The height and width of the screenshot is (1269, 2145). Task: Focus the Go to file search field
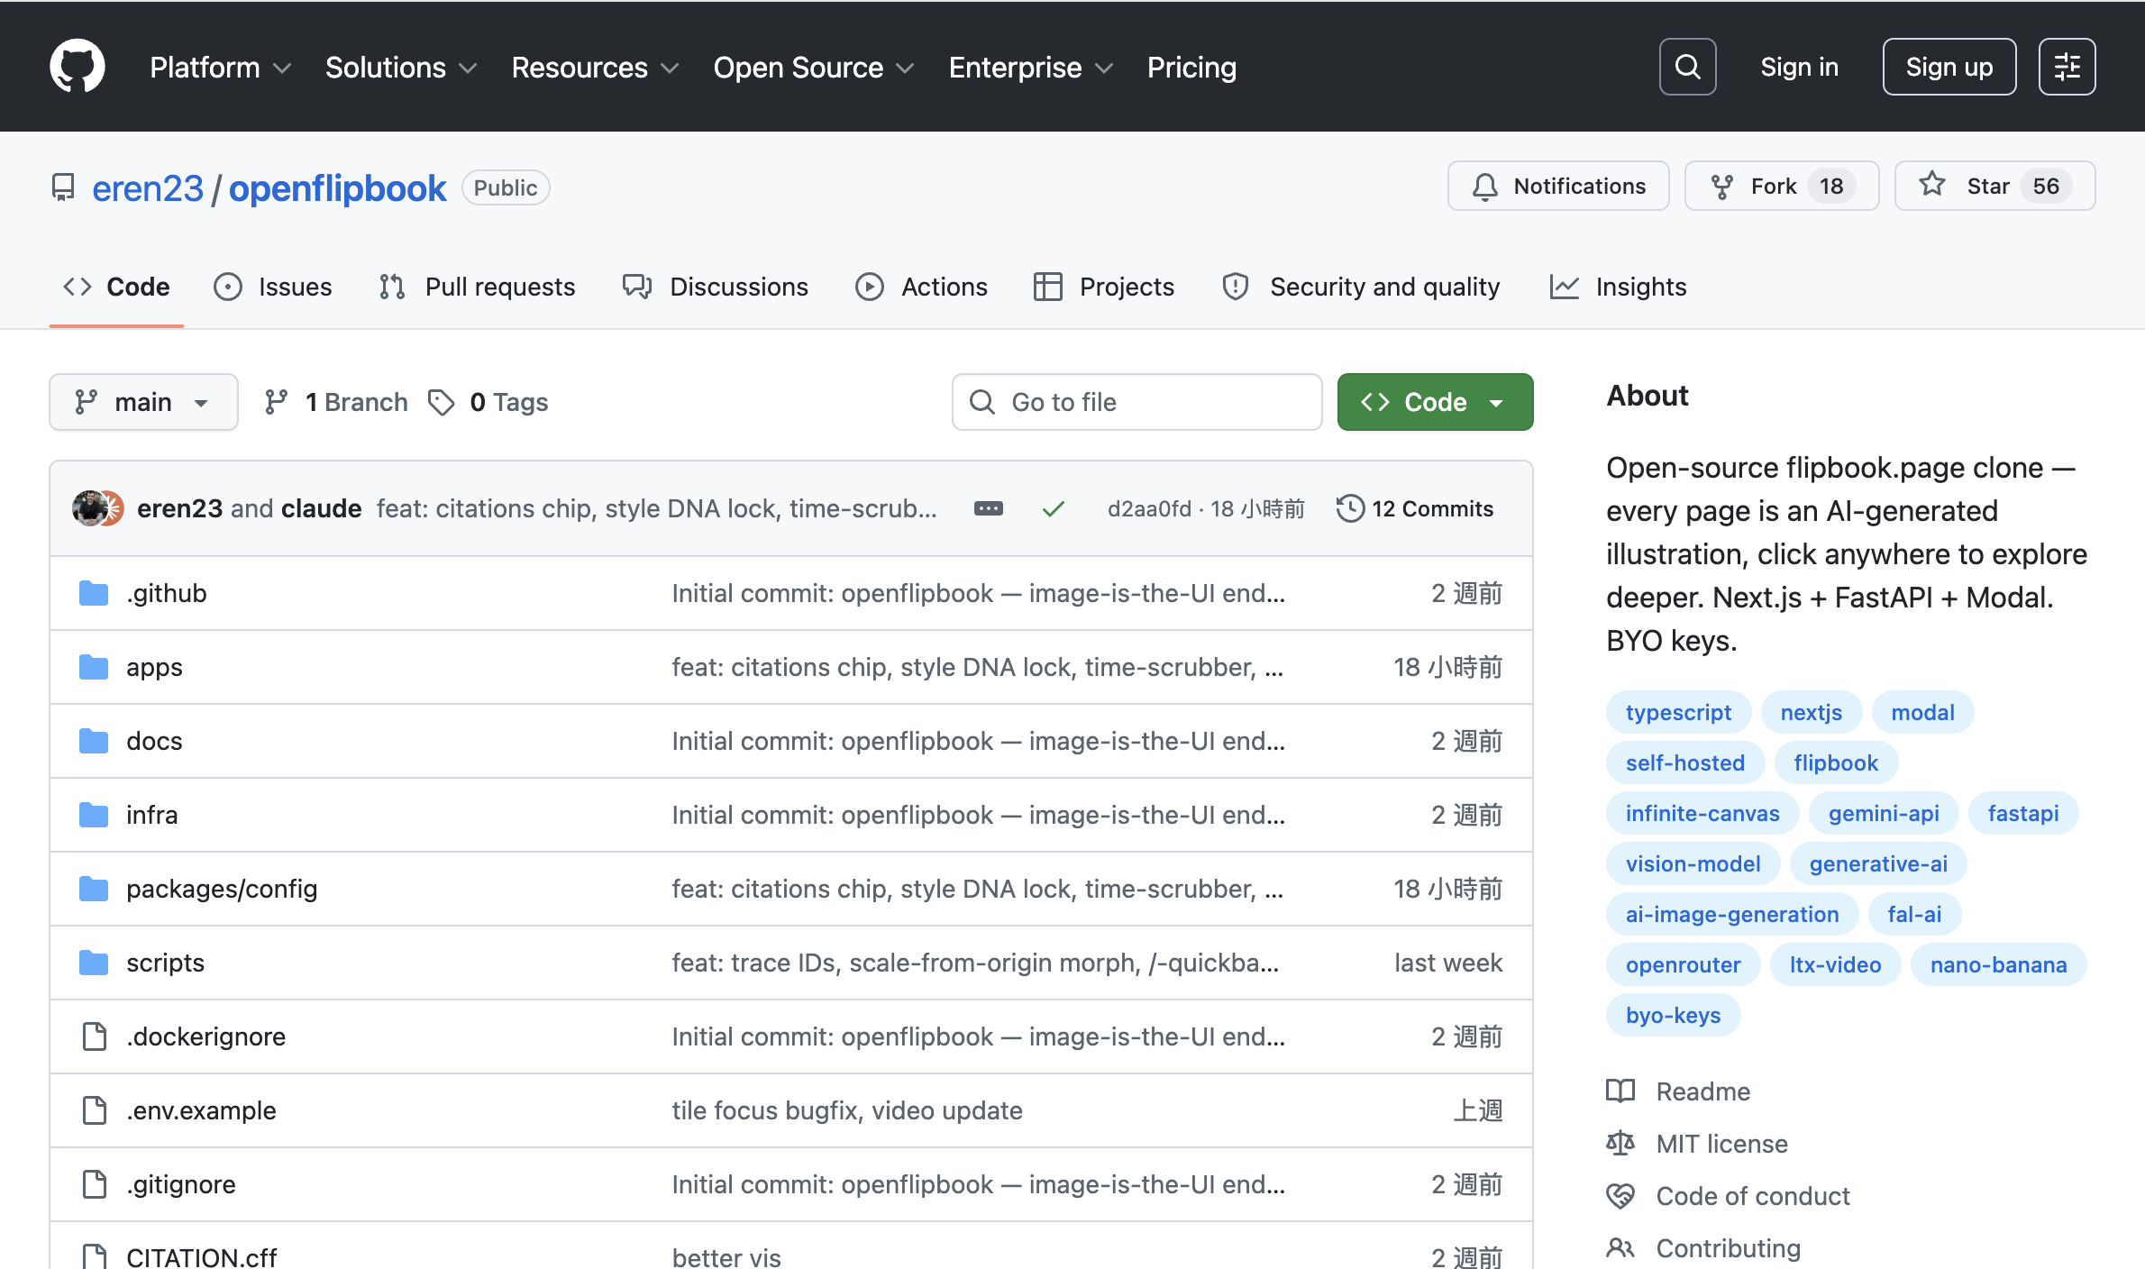point(1136,402)
